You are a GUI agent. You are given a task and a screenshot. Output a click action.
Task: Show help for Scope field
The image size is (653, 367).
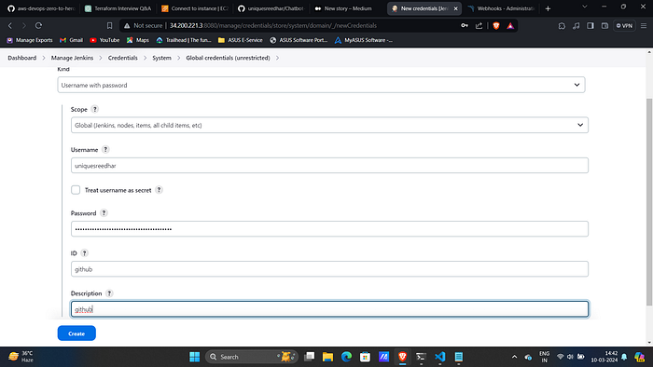[x=95, y=109]
